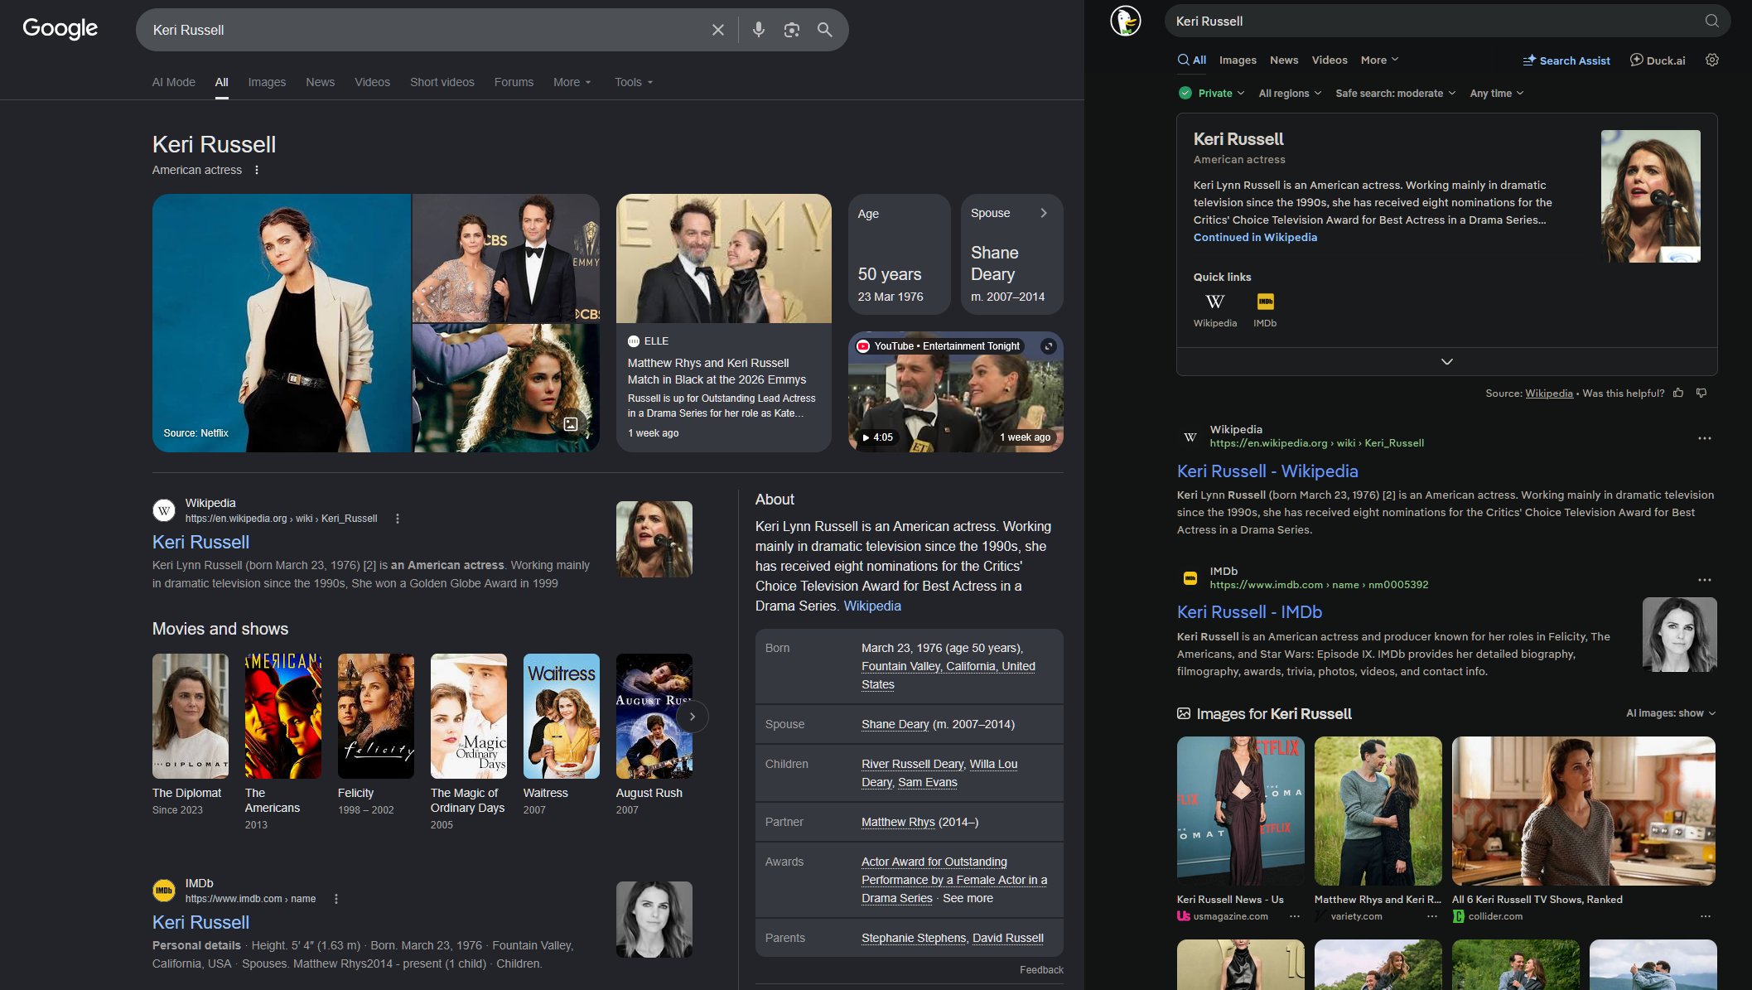Open IMDb result options menu in Google
Viewport: 1752px width, 990px height.
pos(336,899)
